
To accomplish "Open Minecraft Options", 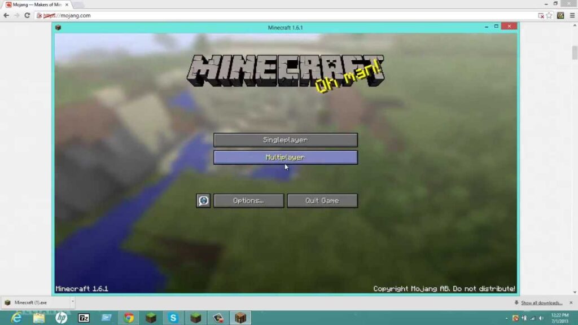I will [x=248, y=201].
